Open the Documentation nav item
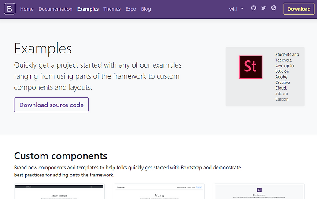The width and height of the screenshot is (317, 199). point(55,9)
